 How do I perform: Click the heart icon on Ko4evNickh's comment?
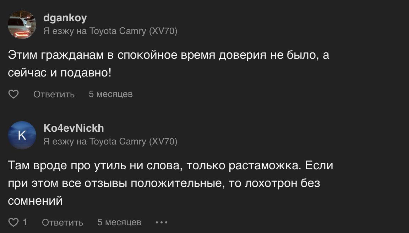[x=13, y=222]
